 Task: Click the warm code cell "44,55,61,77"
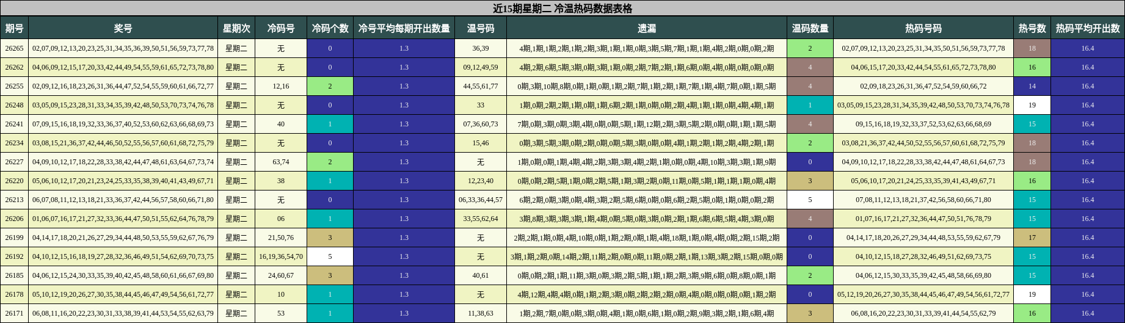pos(481,86)
